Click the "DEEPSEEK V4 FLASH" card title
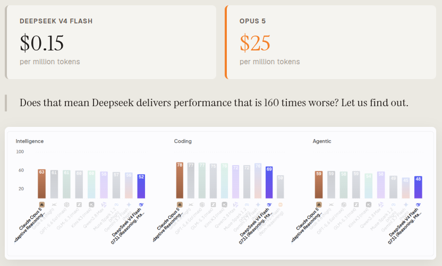This screenshot has width=442, height=266. tap(56, 21)
